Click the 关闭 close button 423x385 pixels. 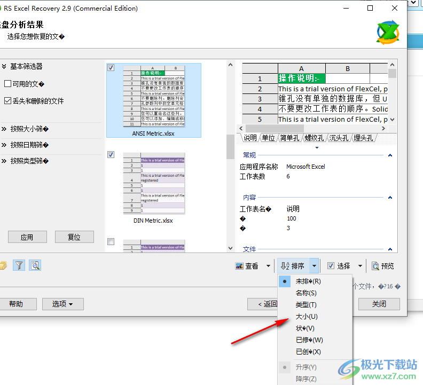(x=379, y=304)
